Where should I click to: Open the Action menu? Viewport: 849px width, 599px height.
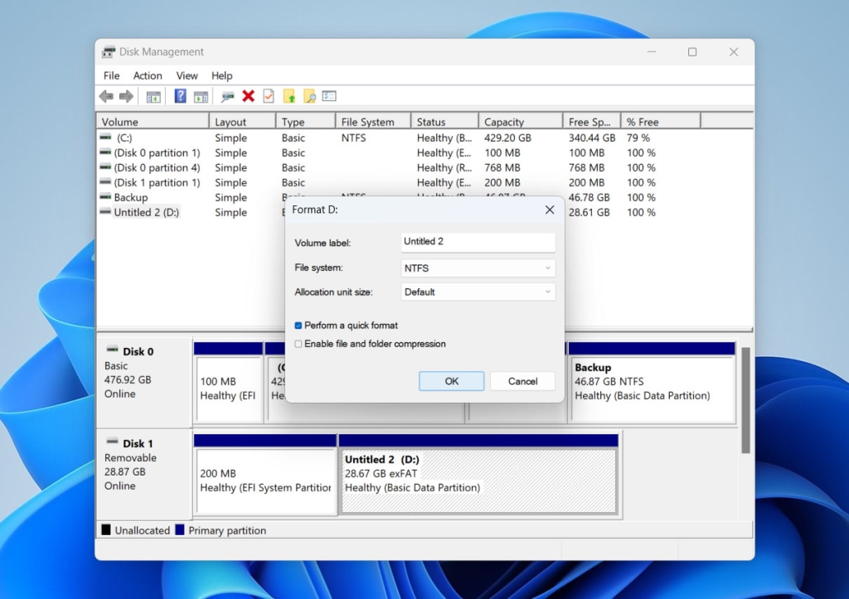[x=148, y=75]
